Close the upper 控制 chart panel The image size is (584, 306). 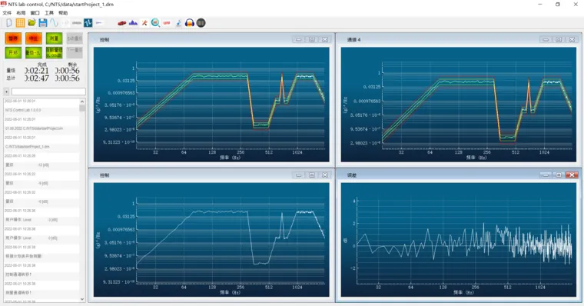coord(325,39)
